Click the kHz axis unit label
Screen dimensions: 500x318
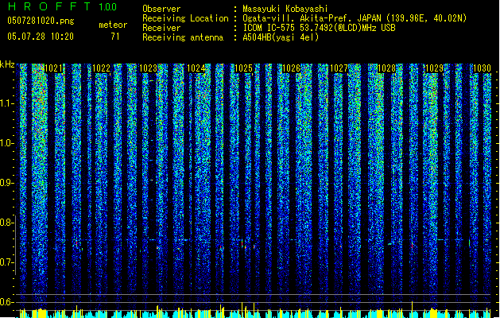click(7, 64)
